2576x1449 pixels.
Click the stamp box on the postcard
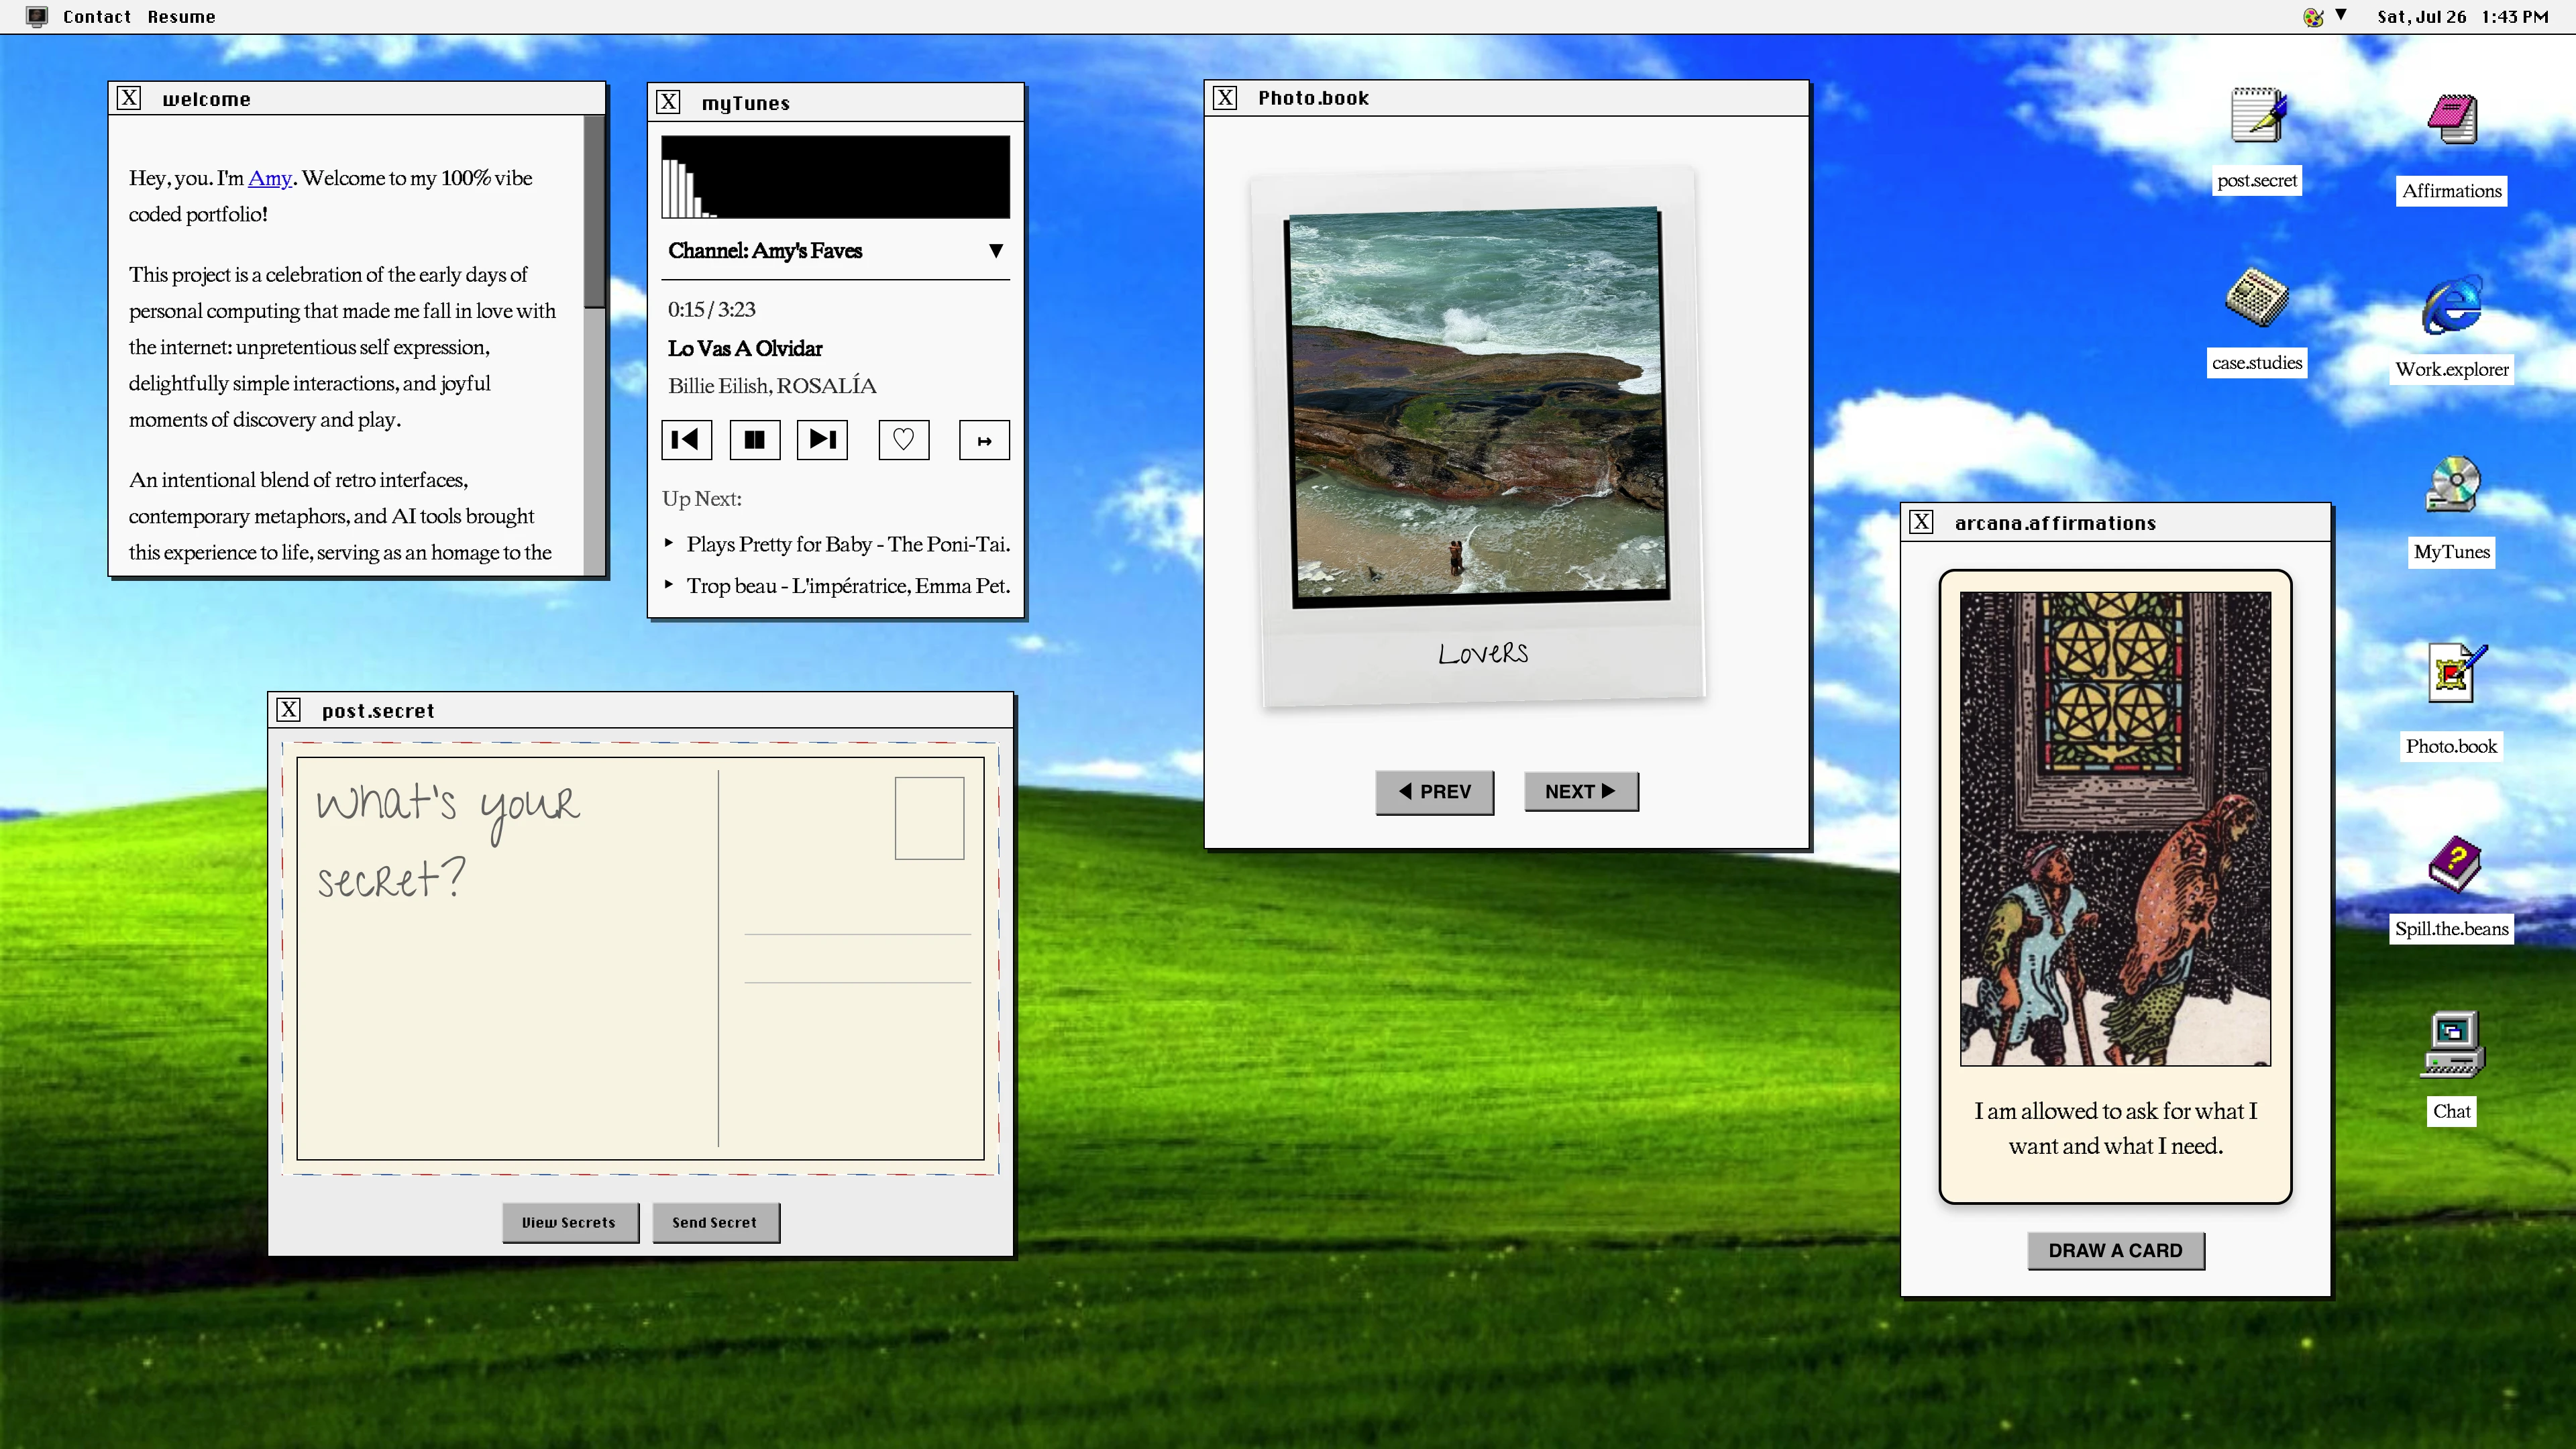929,818
